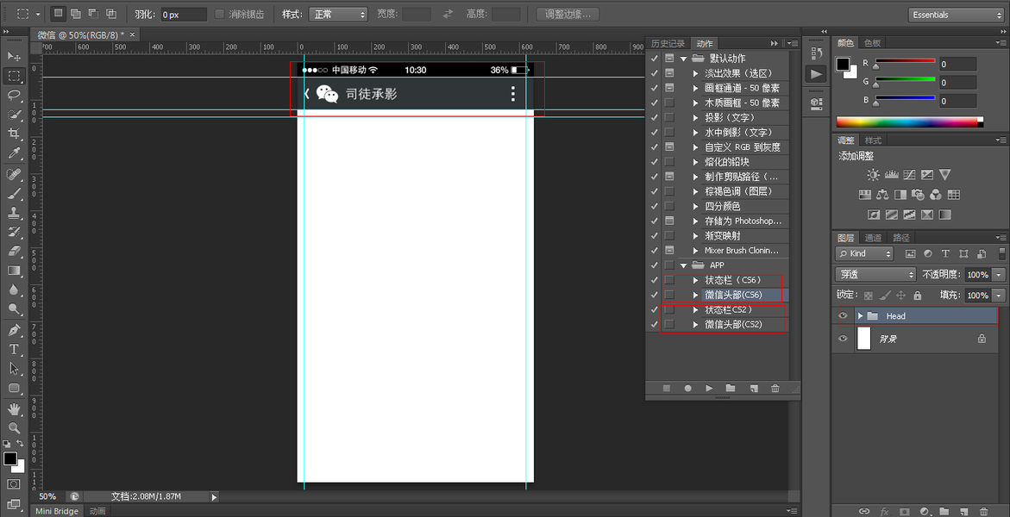Click the Curves adjustment icon
The width and height of the screenshot is (1010, 517).
point(909,174)
